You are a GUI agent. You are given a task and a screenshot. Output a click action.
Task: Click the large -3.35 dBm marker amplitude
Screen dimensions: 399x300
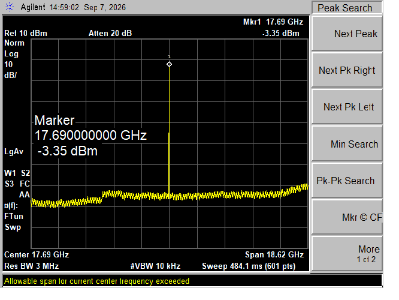(68, 151)
